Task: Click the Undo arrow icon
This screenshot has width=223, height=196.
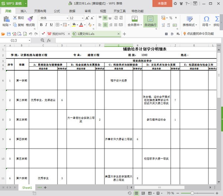Action: 30,34
